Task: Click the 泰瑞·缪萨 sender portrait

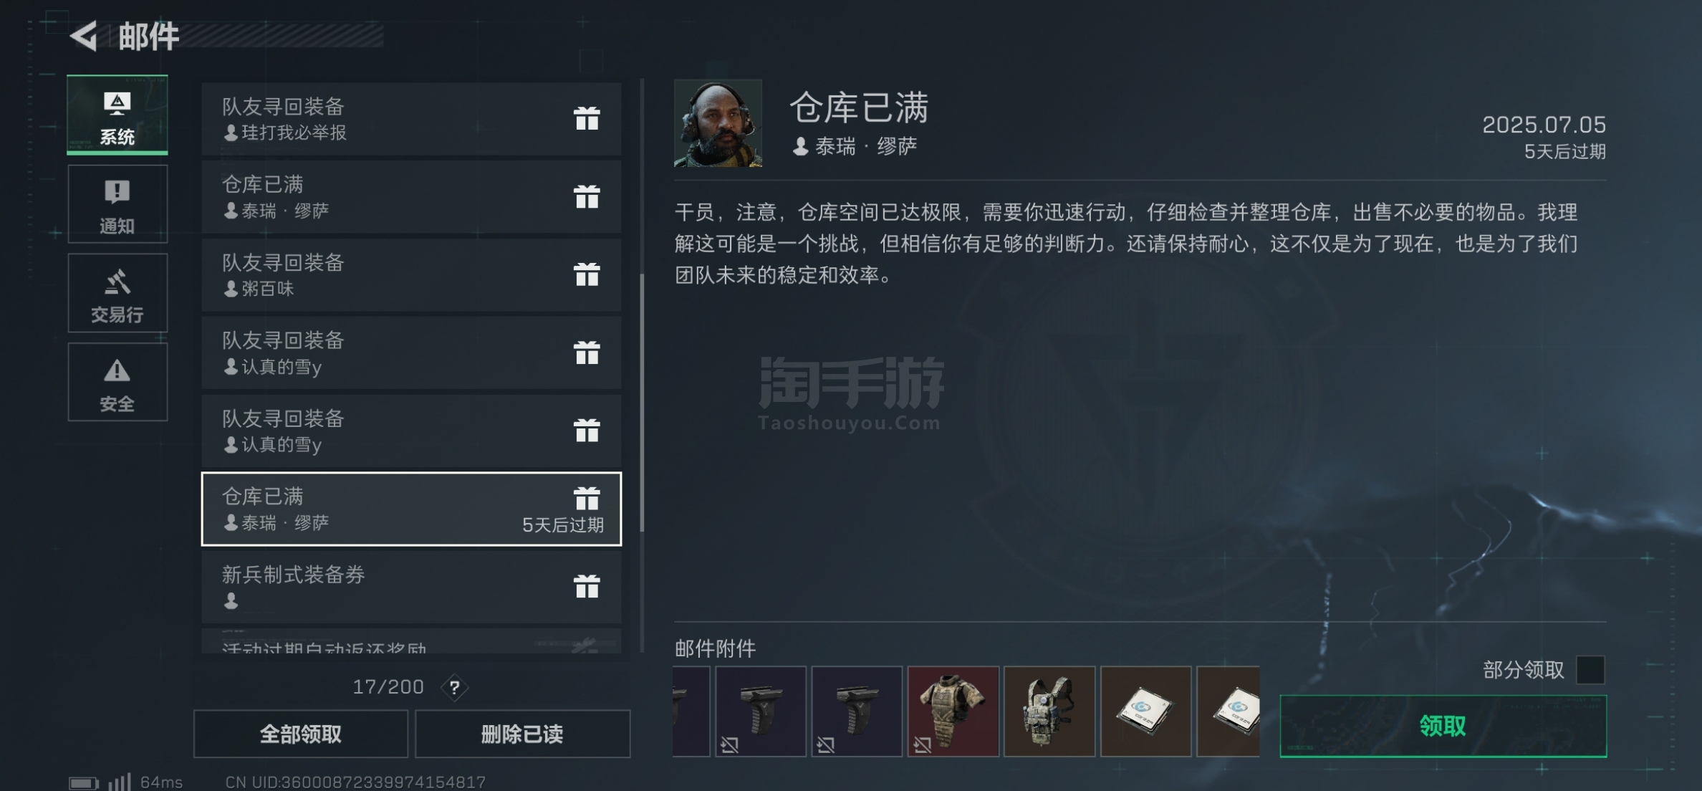Action: [x=718, y=123]
